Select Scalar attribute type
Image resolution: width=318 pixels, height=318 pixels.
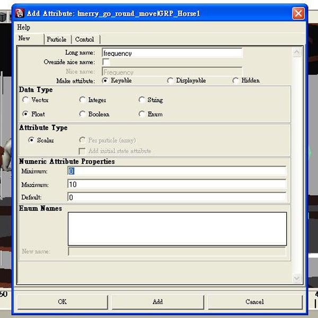coord(31,140)
